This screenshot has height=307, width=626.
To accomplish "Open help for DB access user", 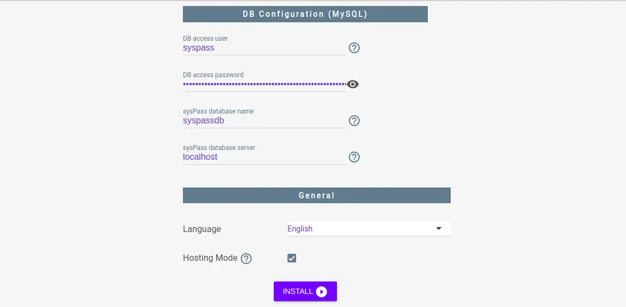I will pos(354,48).
